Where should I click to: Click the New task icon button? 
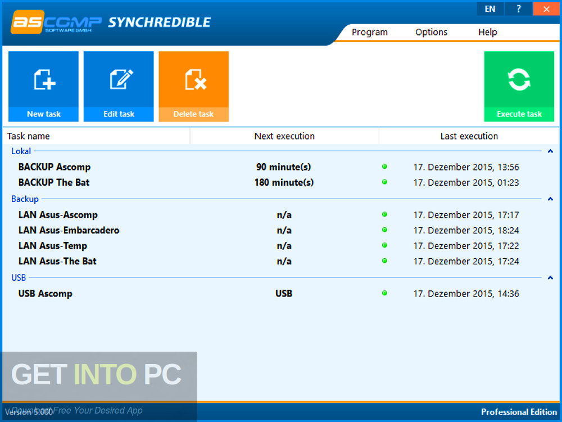pos(43,86)
